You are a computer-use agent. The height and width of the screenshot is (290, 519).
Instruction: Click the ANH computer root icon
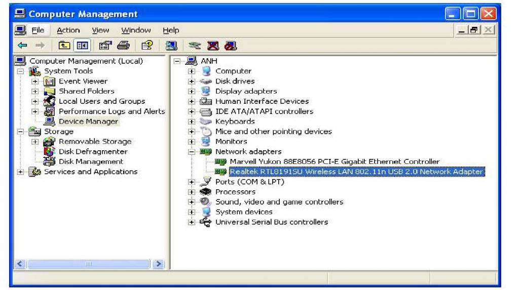click(x=191, y=61)
